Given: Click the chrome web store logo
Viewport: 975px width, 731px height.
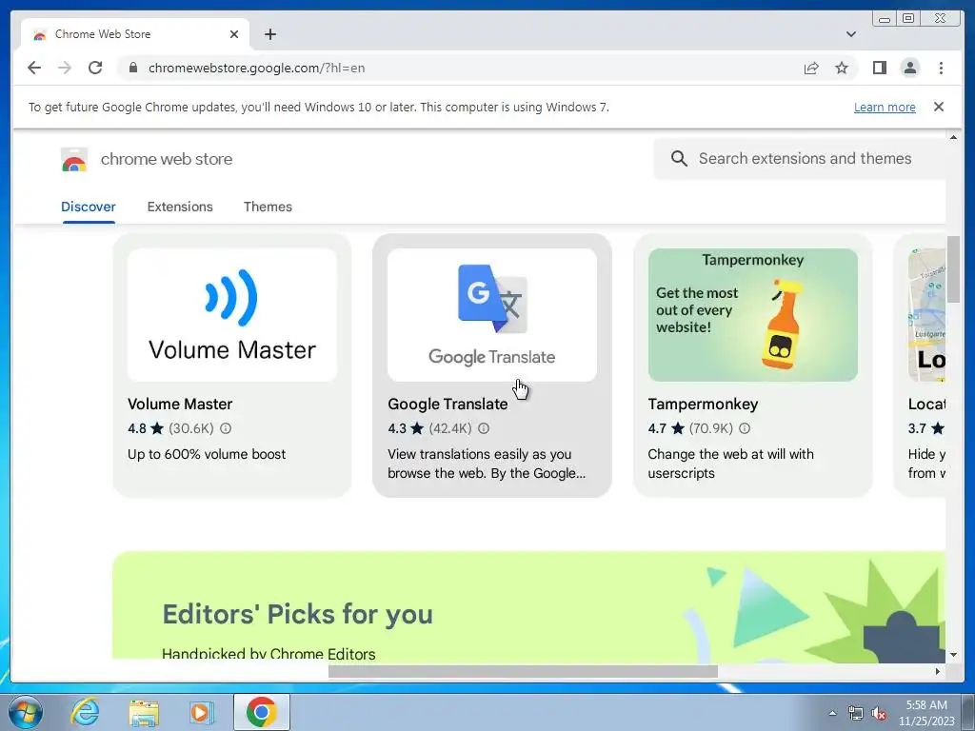Looking at the screenshot, I should [x=74, y=160].
